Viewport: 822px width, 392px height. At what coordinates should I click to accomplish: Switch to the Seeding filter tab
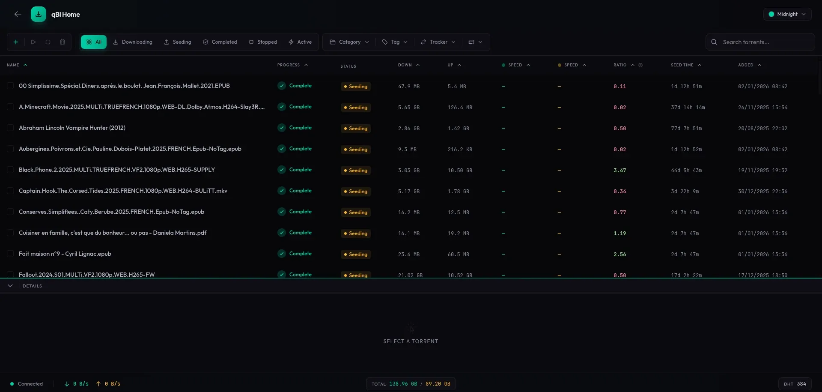[177, 42]
